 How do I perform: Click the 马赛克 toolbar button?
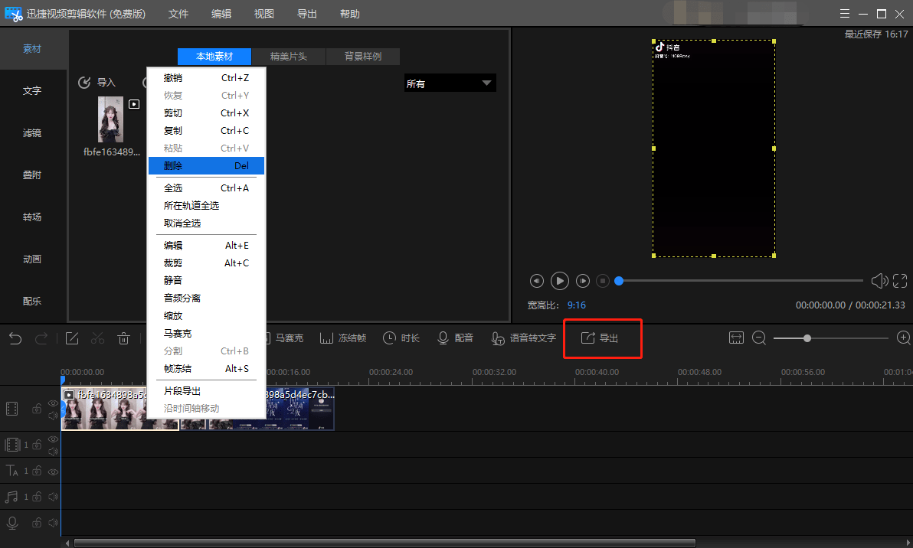click(285, 338)
